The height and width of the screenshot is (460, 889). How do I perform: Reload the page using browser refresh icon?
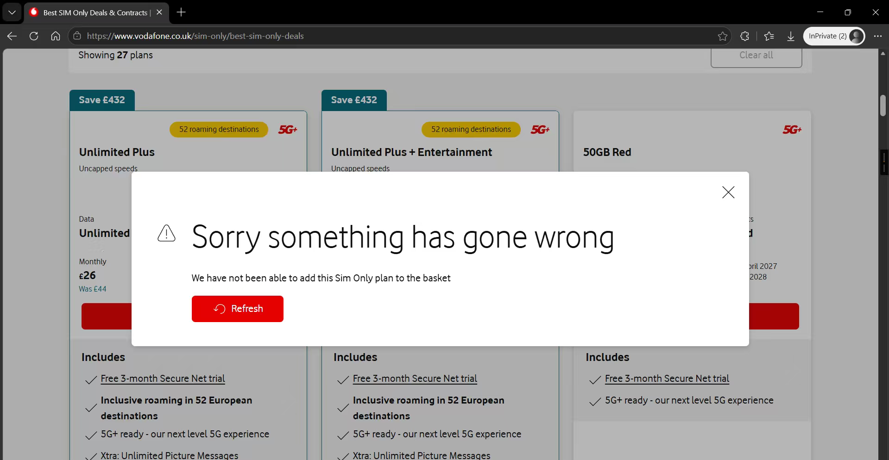click(34, 36)
